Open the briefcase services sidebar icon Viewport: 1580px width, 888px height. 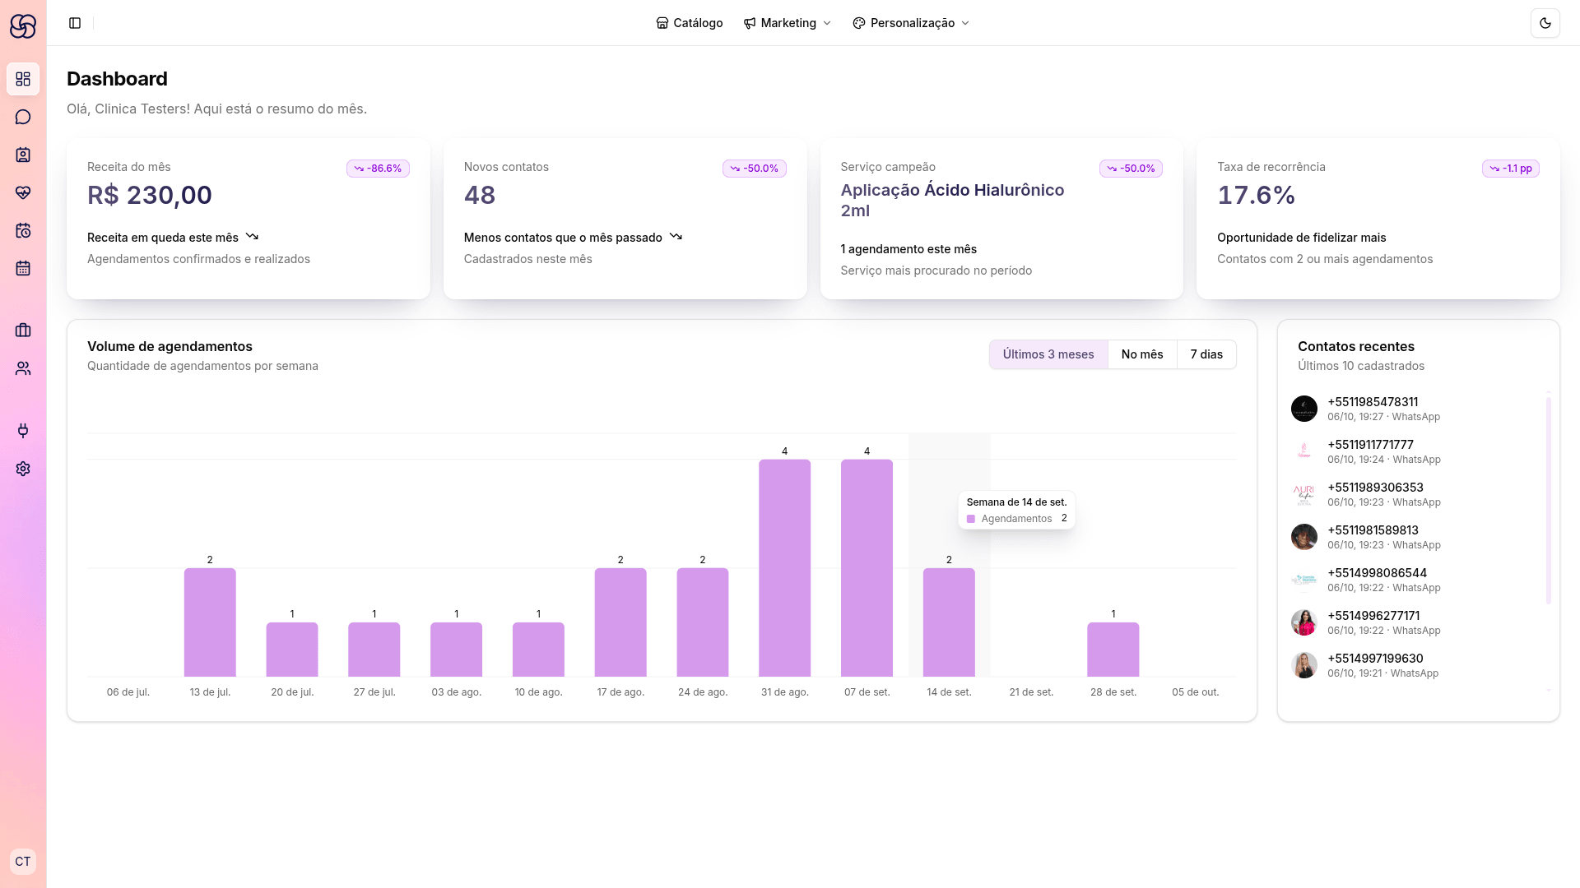click(23, 331)
